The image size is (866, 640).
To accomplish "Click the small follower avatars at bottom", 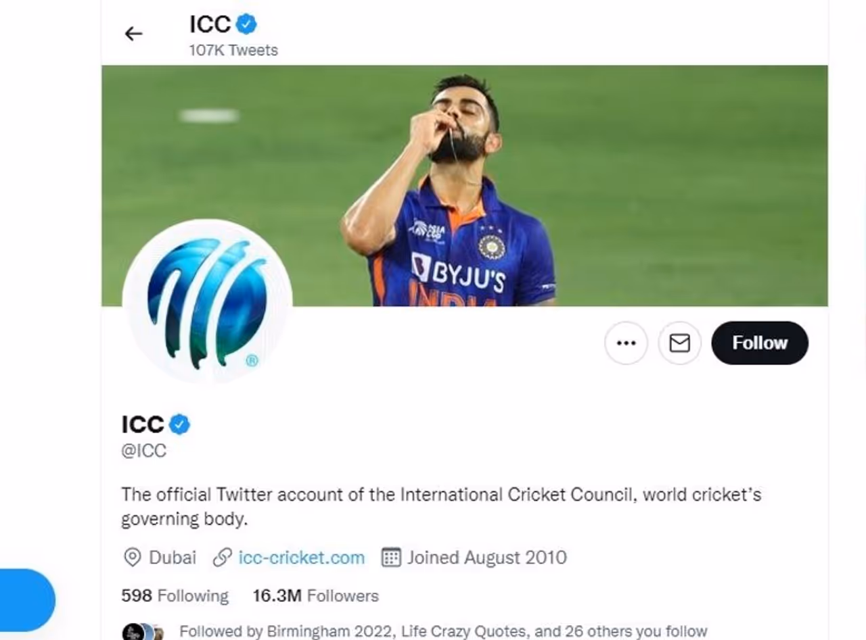I will point(143,633).
